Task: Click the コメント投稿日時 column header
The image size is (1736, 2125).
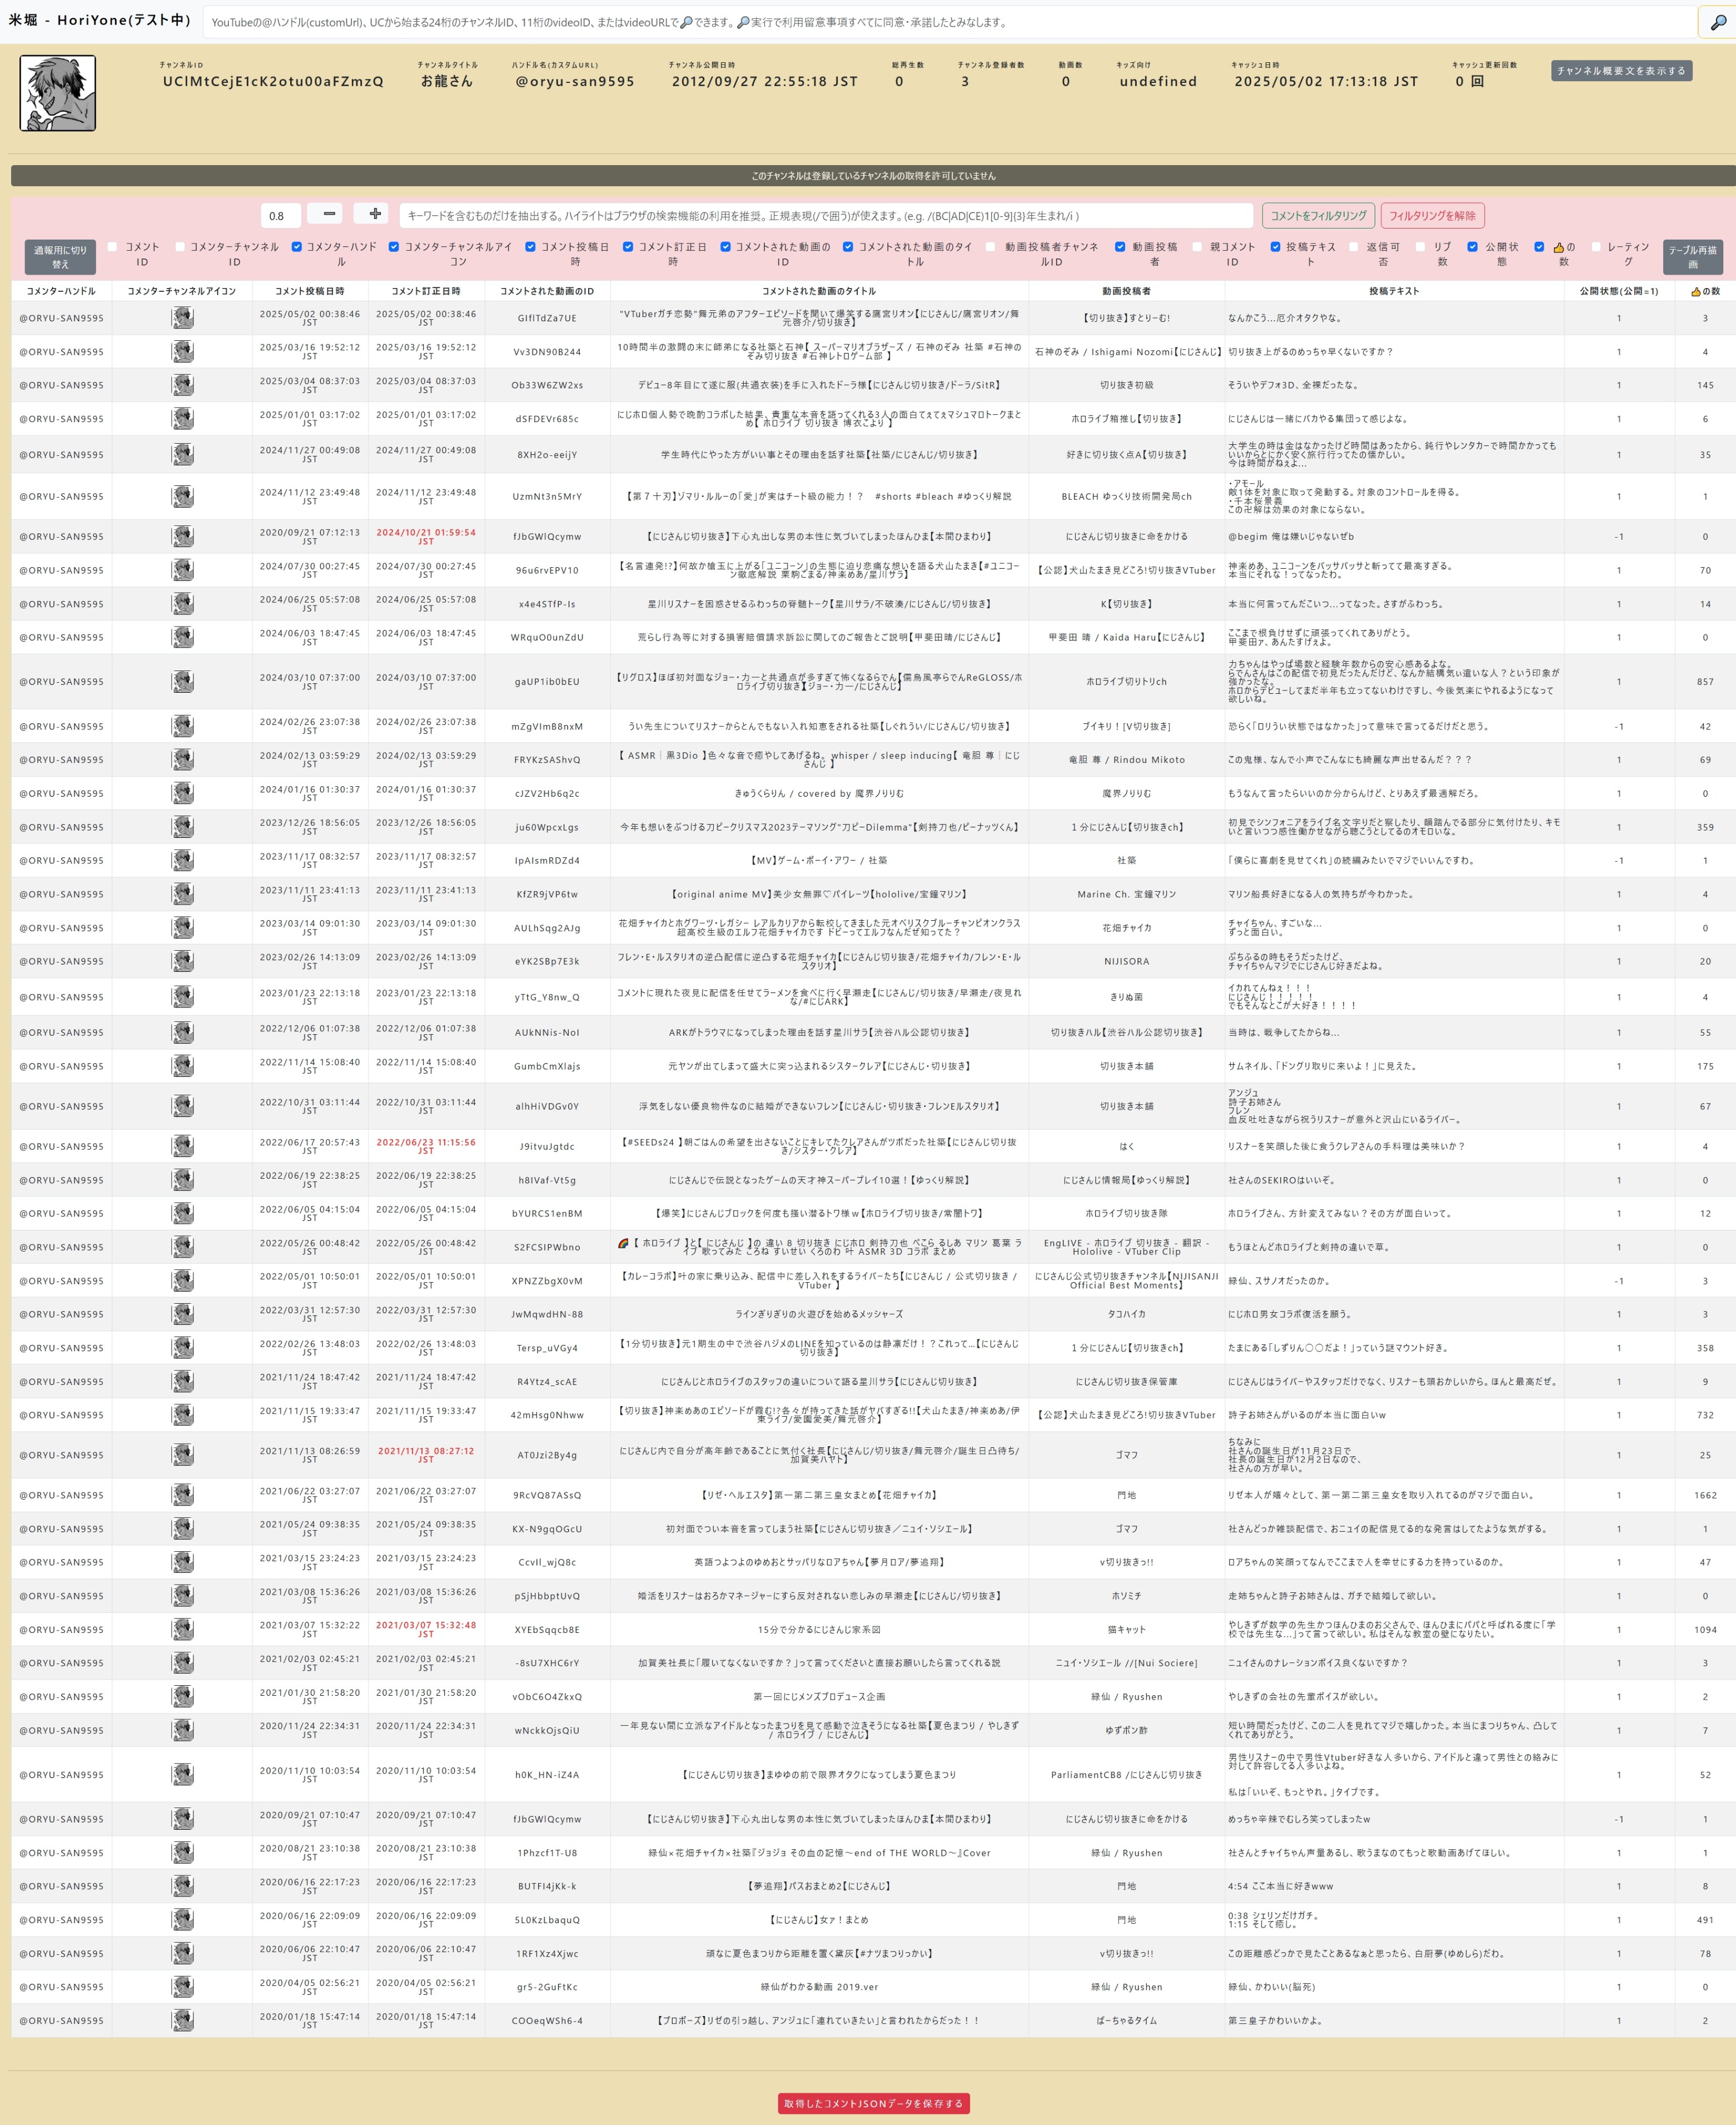Action: (310, 291)
